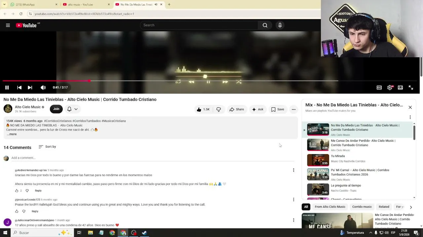
Task: Toggle theater mode in the player
Action: 400,88
